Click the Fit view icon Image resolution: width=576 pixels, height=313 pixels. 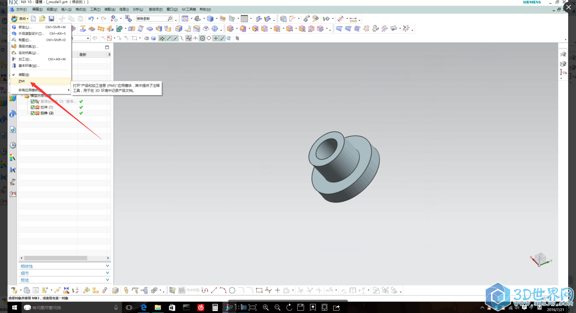point(185,19)
